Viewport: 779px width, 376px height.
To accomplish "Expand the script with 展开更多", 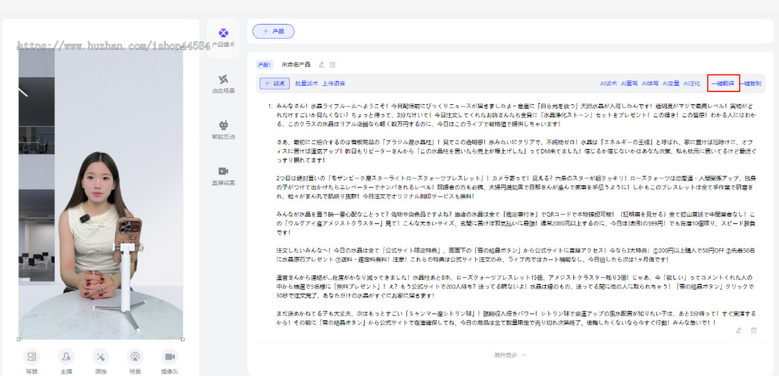I will pos(510,355).
